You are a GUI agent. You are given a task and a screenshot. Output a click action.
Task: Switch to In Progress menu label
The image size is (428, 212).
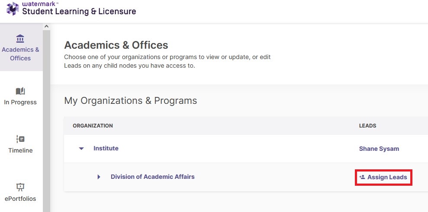click(20, 102)
